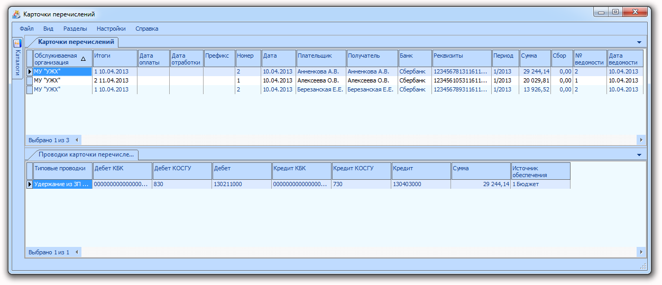Viewport: 662px width, 285px height.
Task: Click the Кредит value 130403000
Action: (x=421, y=184)
